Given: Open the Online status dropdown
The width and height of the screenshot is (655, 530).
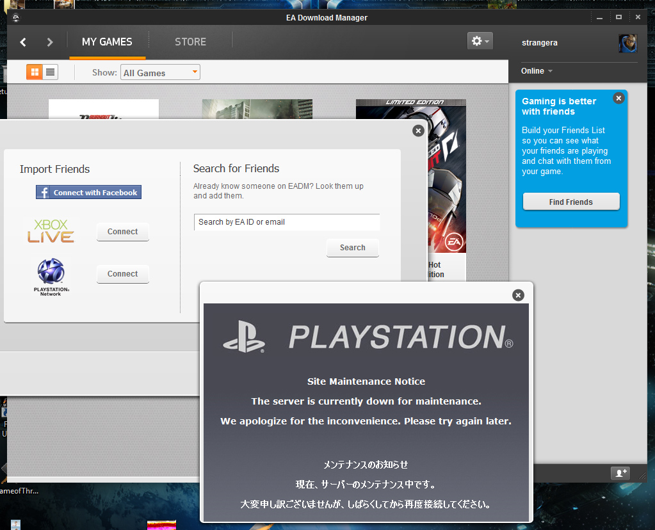Looking at the screenshot, I should click(x=537, y=71).
